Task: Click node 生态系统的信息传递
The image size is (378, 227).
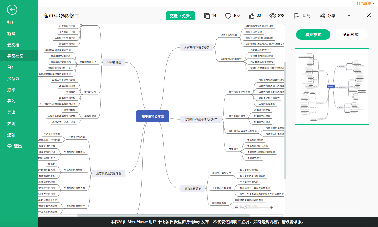Action: coord(74,188)
